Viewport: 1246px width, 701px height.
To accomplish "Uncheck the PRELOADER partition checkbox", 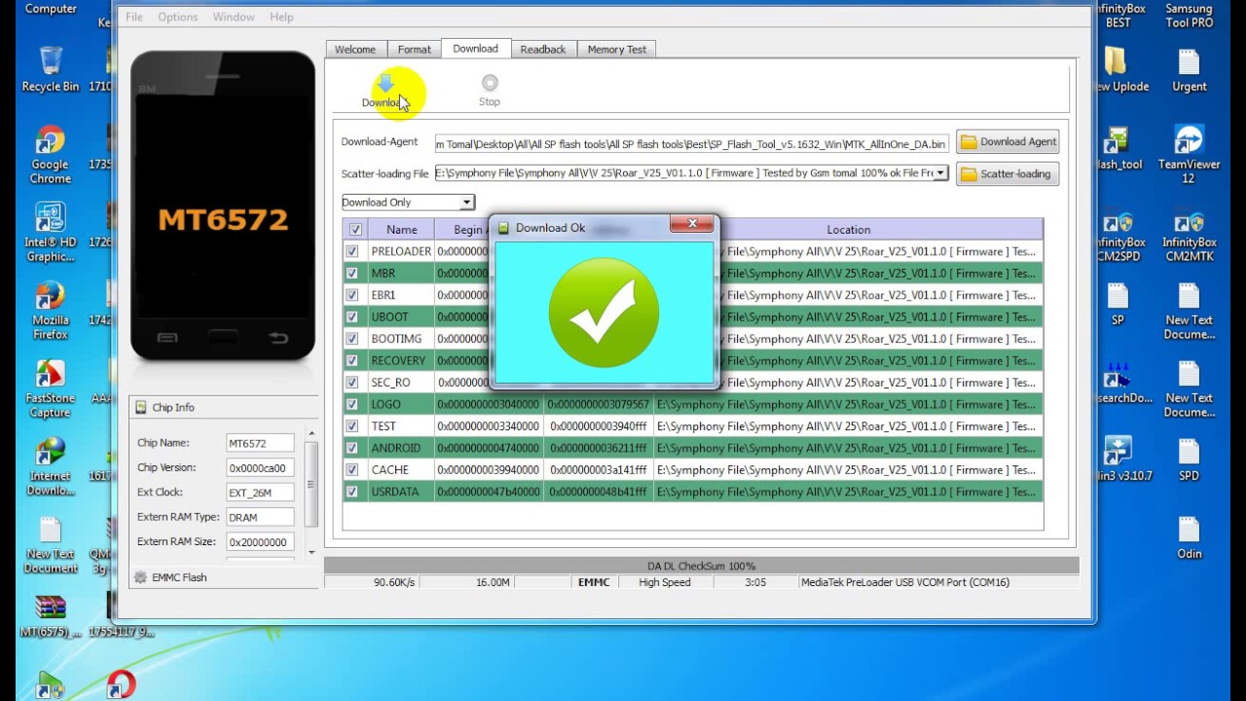I will (351, 251).
